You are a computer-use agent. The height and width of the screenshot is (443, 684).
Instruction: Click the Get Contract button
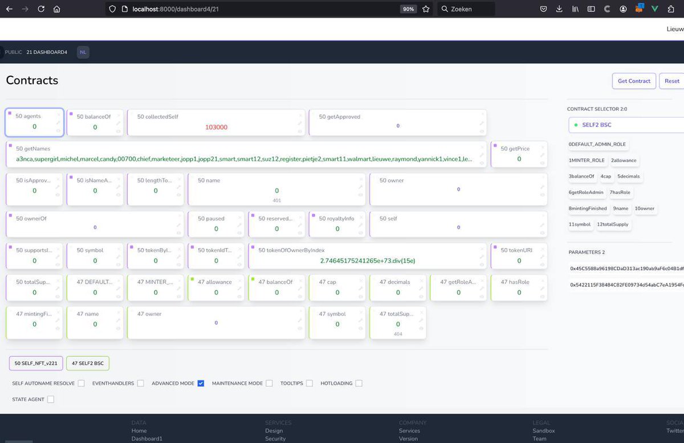pos(634,81)
